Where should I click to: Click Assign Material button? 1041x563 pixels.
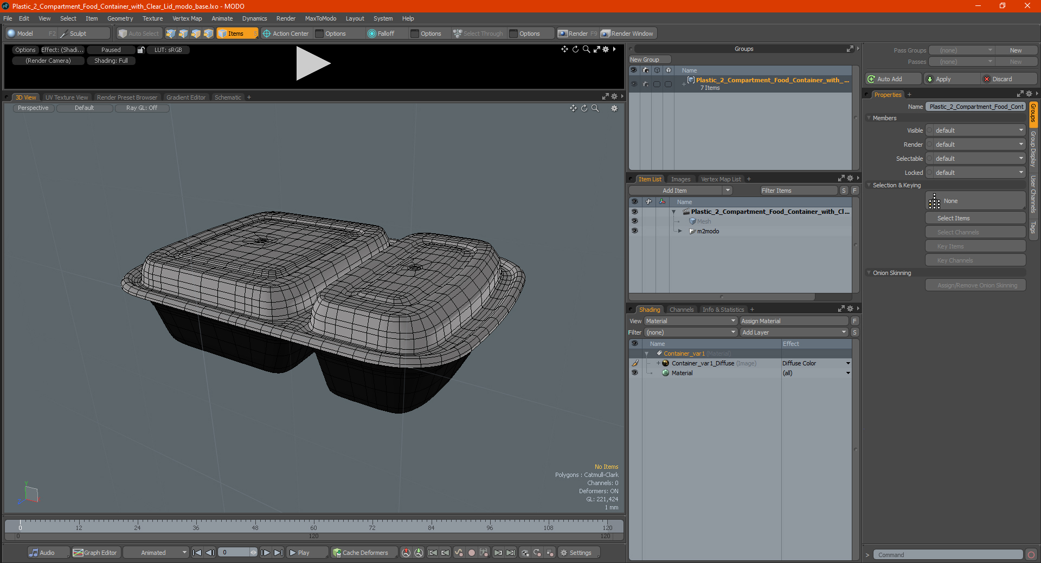[x=794, y=321]
